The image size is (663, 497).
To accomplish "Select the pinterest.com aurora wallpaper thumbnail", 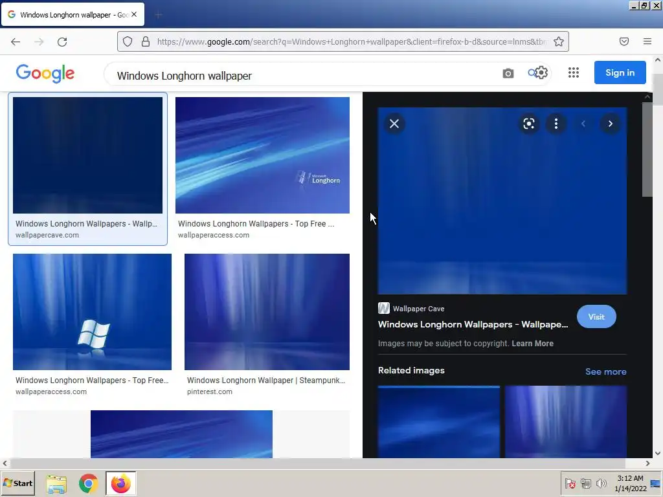I will point(267,312).
